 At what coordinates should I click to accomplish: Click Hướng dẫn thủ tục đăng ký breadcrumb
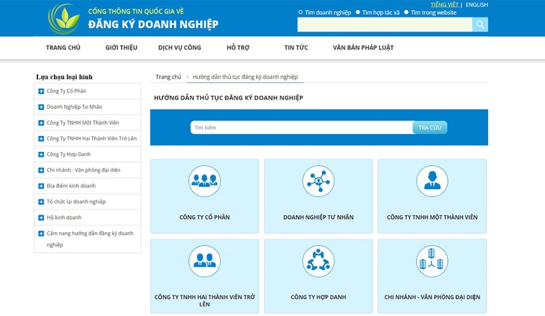[245, 76]
